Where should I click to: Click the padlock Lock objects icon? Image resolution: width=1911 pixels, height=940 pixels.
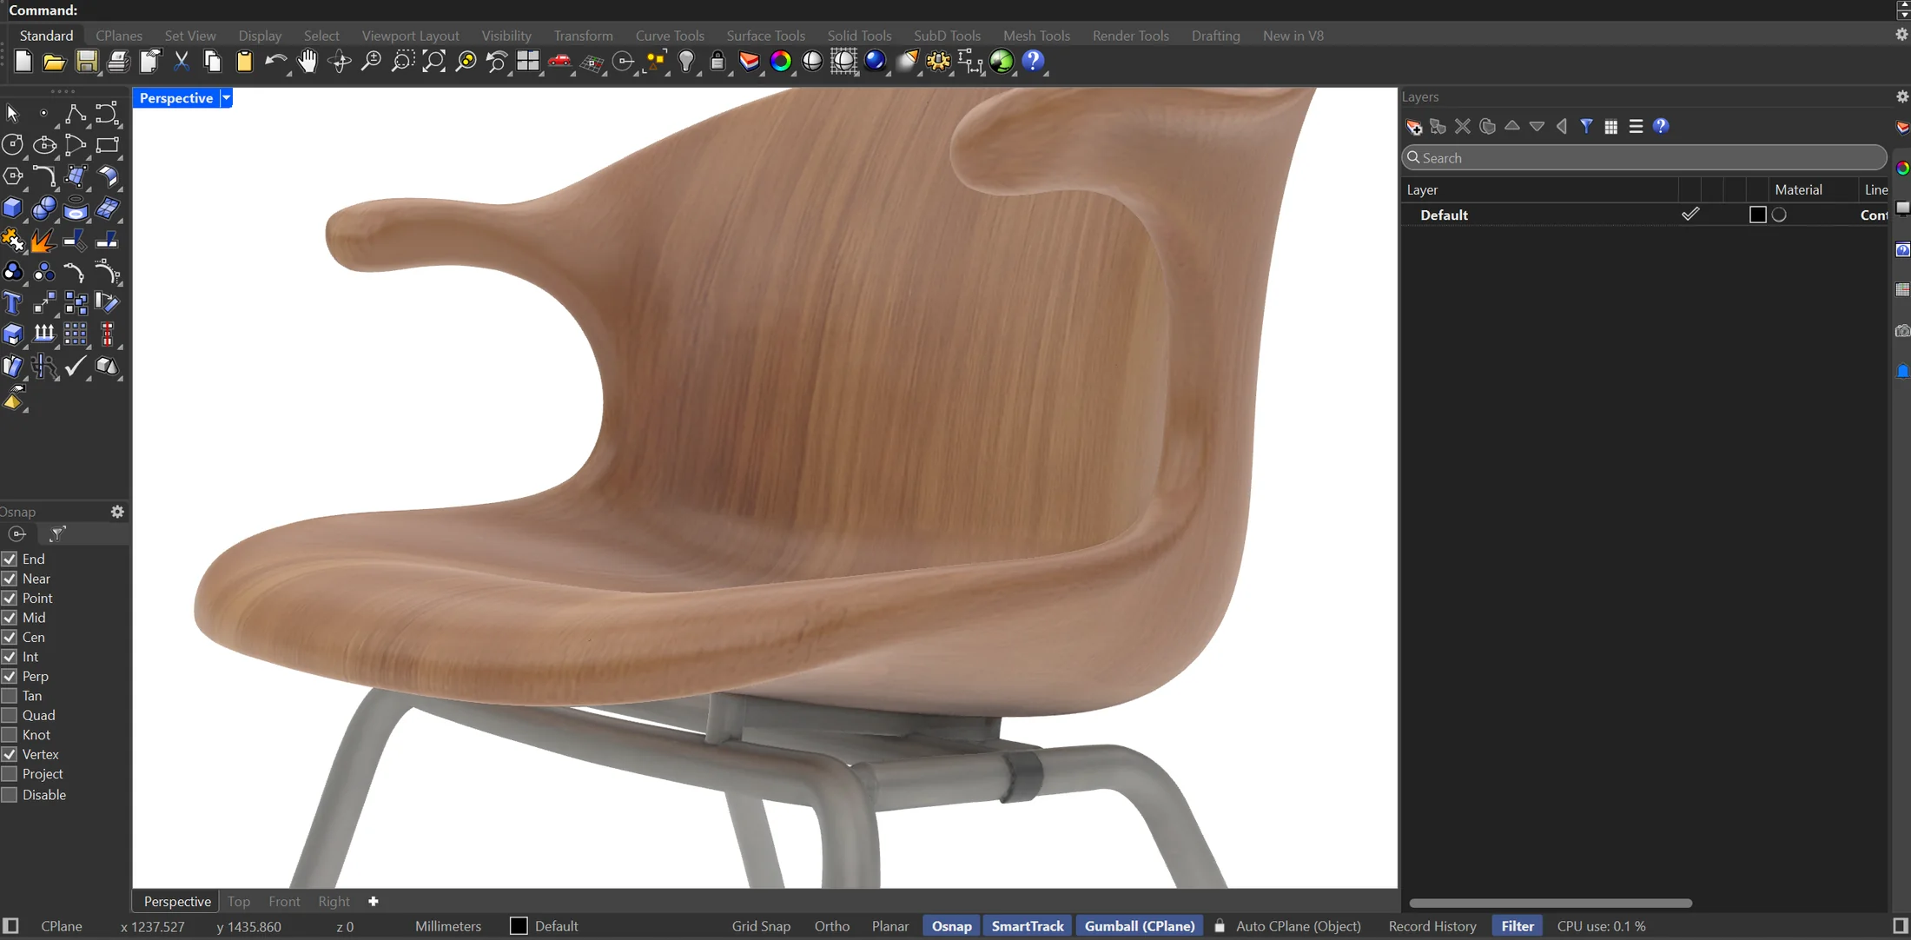click(717, 62)
